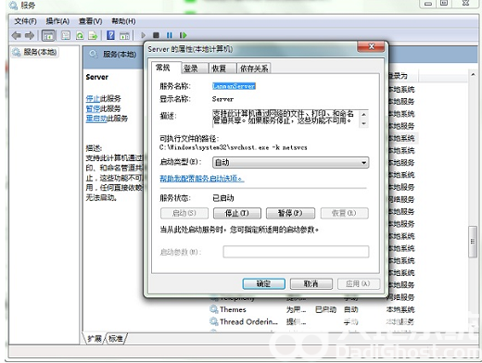Click the 确定 button
Screen dimensions: 482x363
point(264,283)
